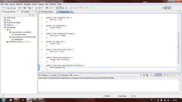This screenshot has width=182, height=102.
Task: Click the Firefox taskbar icon
Action: tap(17, 100)
